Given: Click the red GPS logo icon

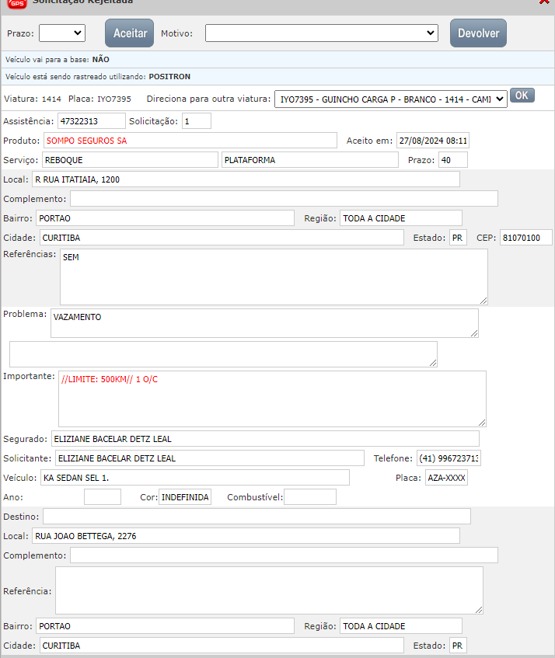Looking at the screenshot, I should pyautogui.click(x=17, y=3).
